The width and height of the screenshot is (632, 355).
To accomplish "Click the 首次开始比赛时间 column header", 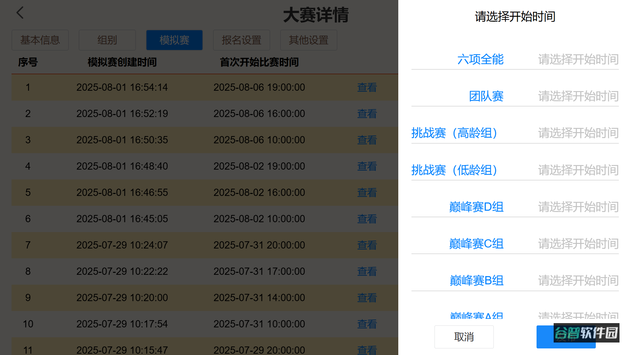I will (x=259, y=62).
